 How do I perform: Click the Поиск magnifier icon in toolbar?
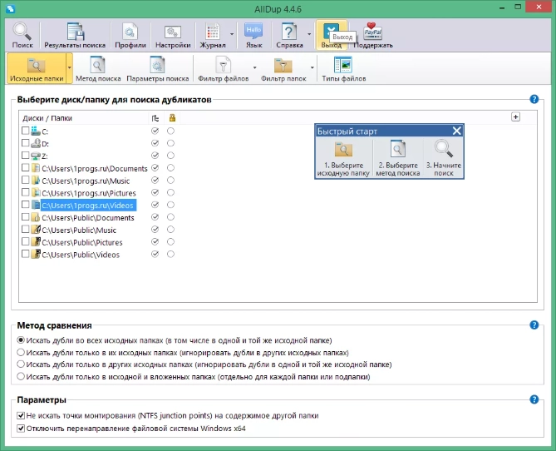[x=22, y=36]
